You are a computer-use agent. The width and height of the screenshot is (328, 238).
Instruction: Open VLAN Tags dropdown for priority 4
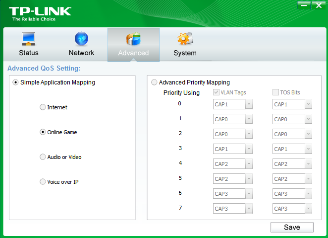coord(232,164)
